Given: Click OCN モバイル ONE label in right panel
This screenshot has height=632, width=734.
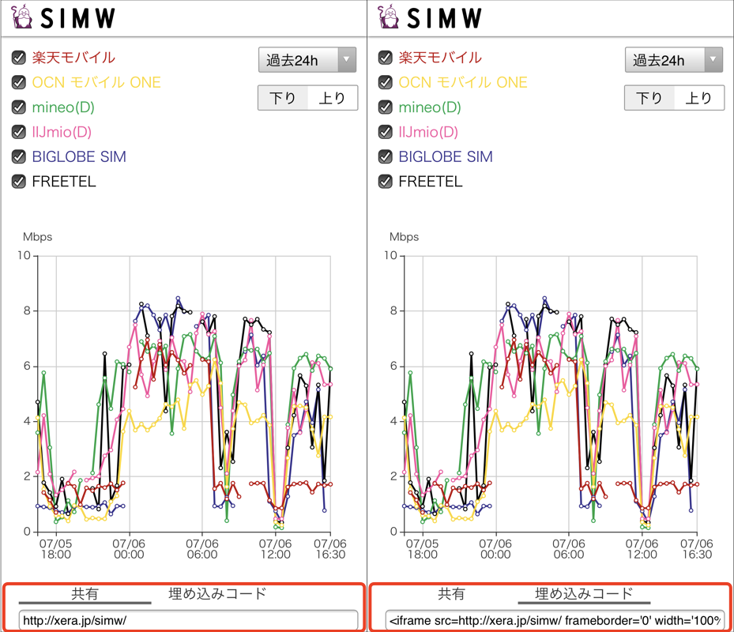Looking at the screenshot, I should click(463, 82).
